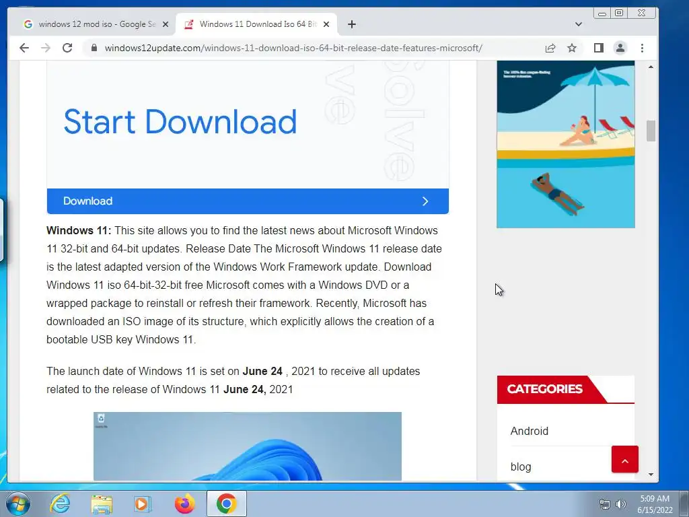The width and height of the screenshot is (689, 517).
Task: Reload the current page
Action: tap(67, 48)
